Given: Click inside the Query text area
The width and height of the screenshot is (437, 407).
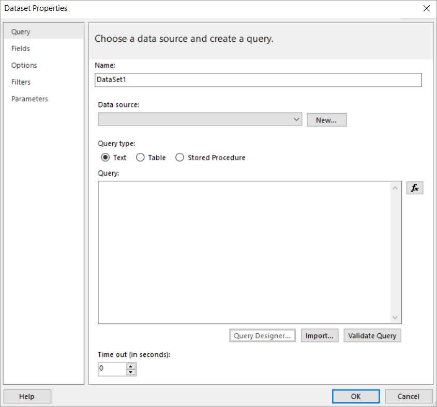Looking at the screenshot, I should (x=245, y=252).
